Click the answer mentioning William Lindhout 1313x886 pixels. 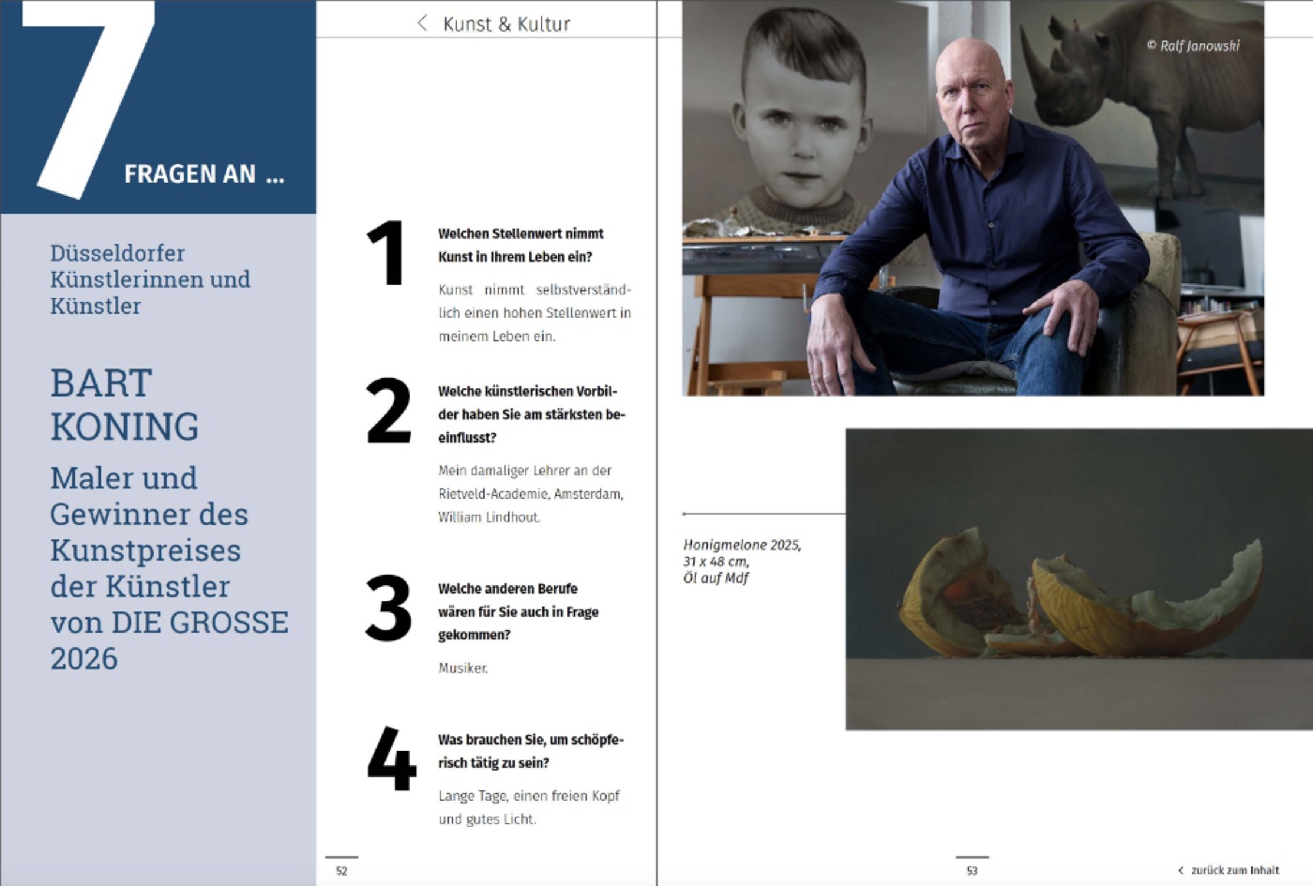pyautogui.click(x=531, y=493)
